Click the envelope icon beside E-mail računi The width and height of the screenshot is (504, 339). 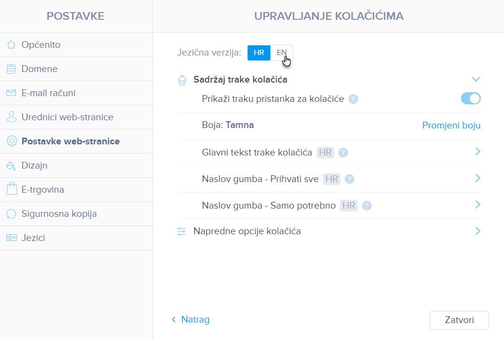click(x=11, y=93)
